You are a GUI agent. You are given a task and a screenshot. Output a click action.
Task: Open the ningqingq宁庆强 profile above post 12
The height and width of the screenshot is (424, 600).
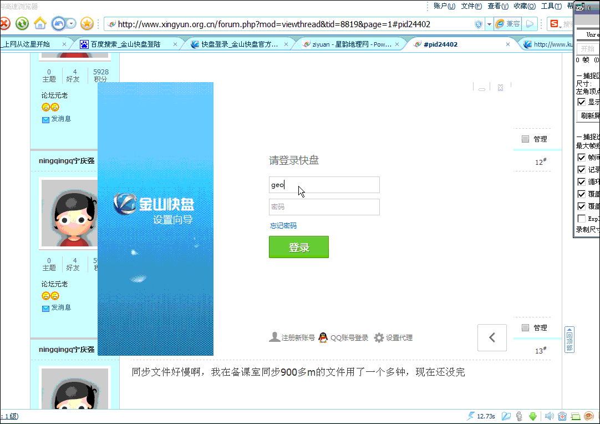(67, 160)
